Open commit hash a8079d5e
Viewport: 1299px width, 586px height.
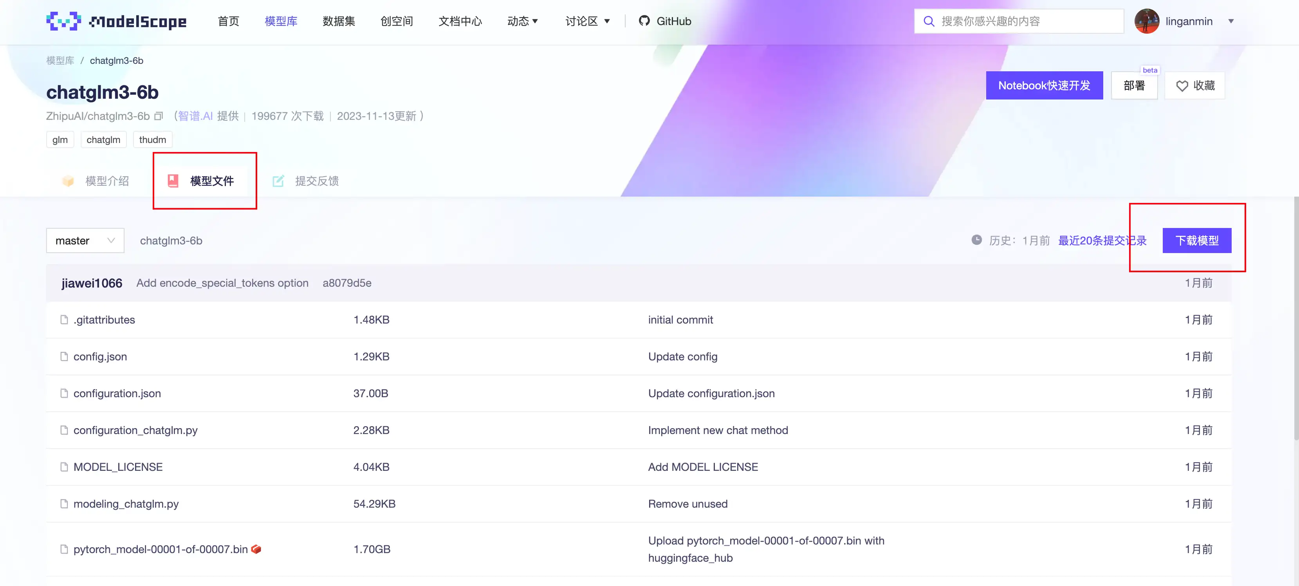[347, 283]
